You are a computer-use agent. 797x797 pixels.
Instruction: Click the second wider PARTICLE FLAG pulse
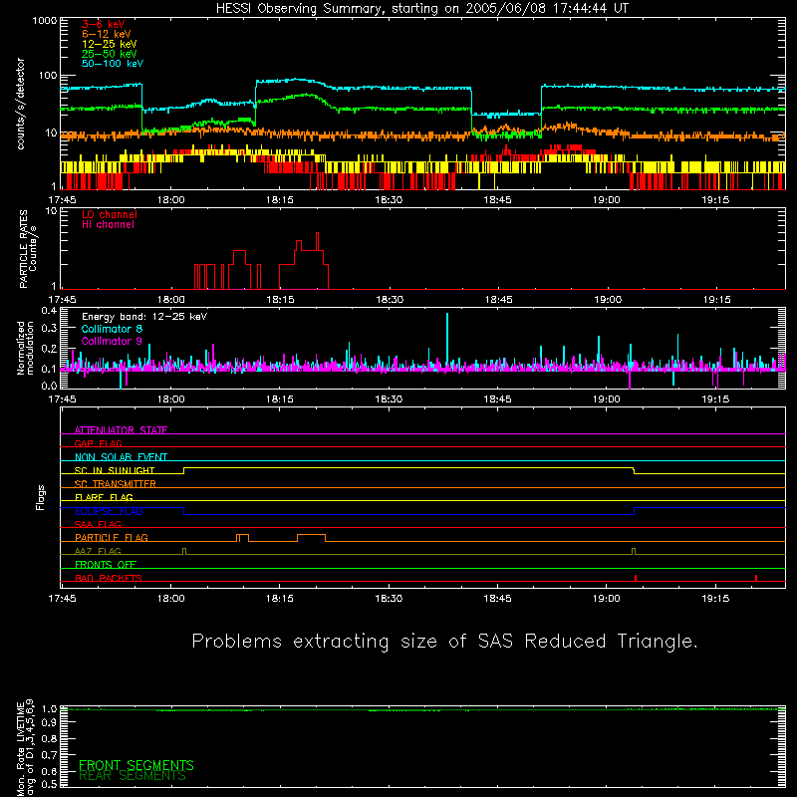click(x=311, y=537)
